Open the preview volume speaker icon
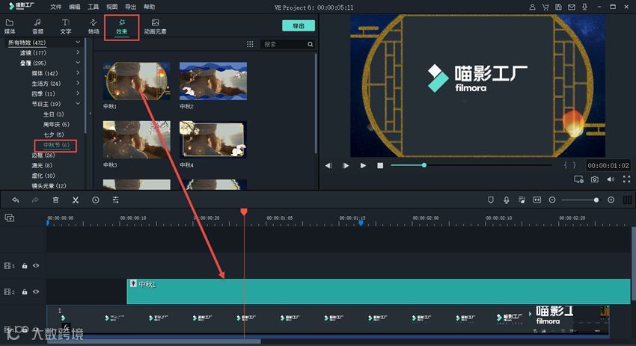 (611, 179)
